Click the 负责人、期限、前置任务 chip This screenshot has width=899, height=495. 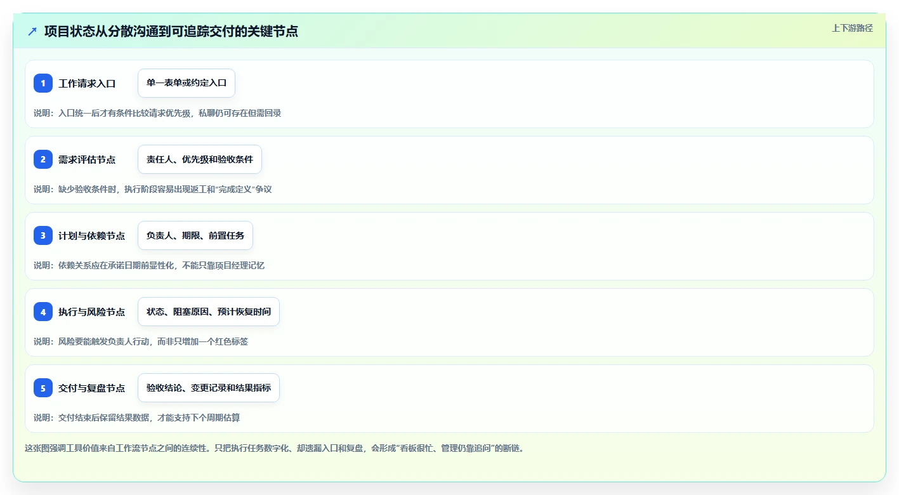click(195, 235)
